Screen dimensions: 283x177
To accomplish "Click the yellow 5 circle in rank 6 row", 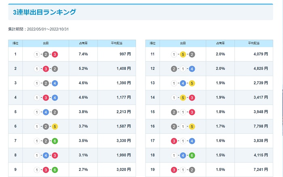I will (55, 126).
